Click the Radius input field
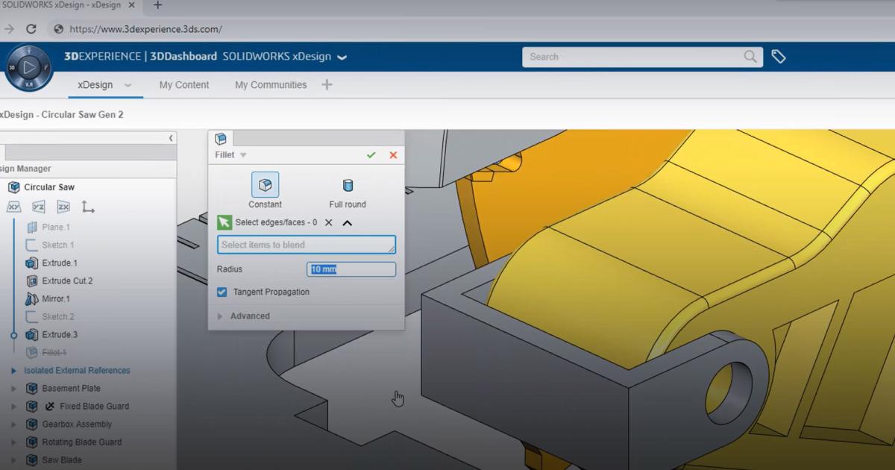 (x=351, y=269)
